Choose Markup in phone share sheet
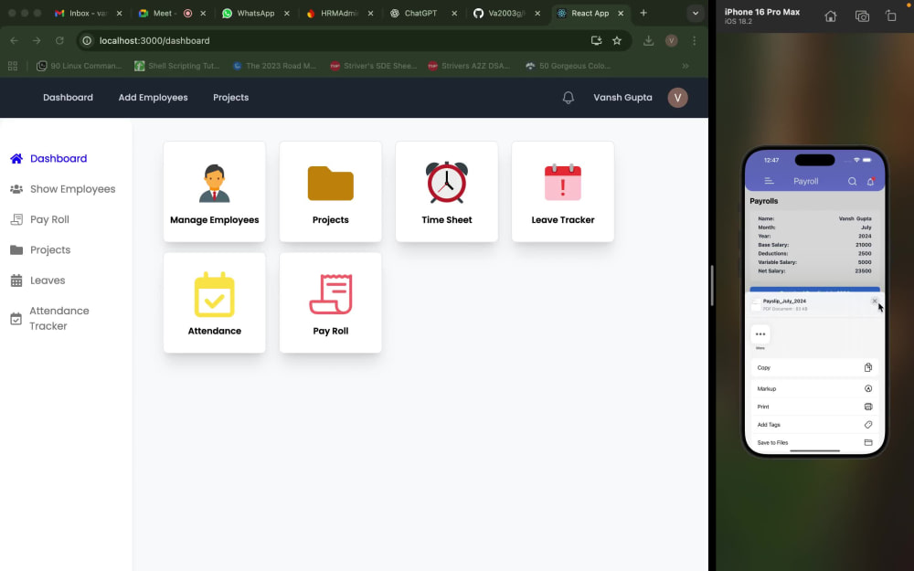Viewport: 914px width, 571px height. 814,388
